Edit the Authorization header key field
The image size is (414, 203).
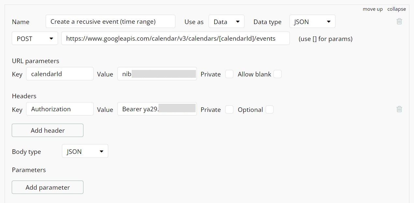point(60,109)
